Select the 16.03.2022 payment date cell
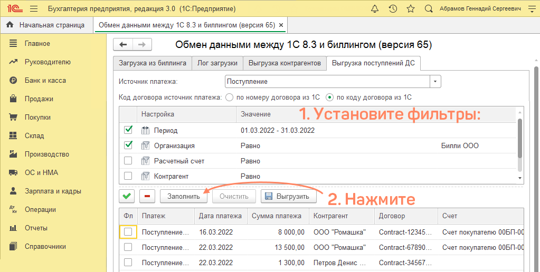Image resolution: width=540 pixels, height=272 pixels. click(221, 232)
